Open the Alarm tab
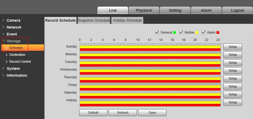The image size is (253, 119). click(x=206, y=10)
